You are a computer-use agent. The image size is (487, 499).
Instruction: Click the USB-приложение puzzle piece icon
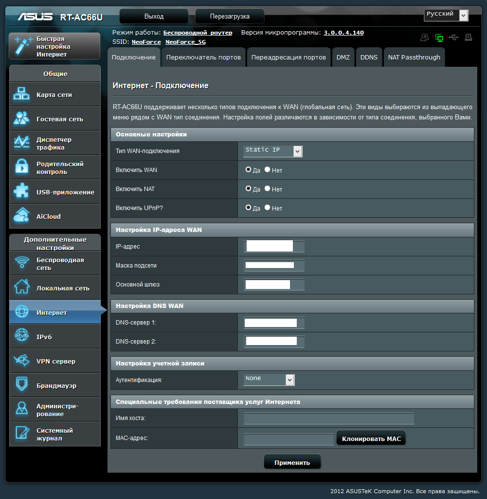21,191
